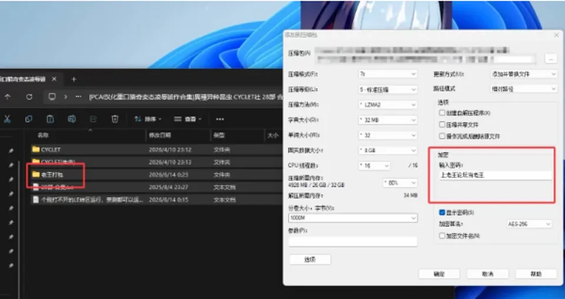Click the folder icon of 老王打包
This screenshot has width=565, height=299.
(36, 174)
